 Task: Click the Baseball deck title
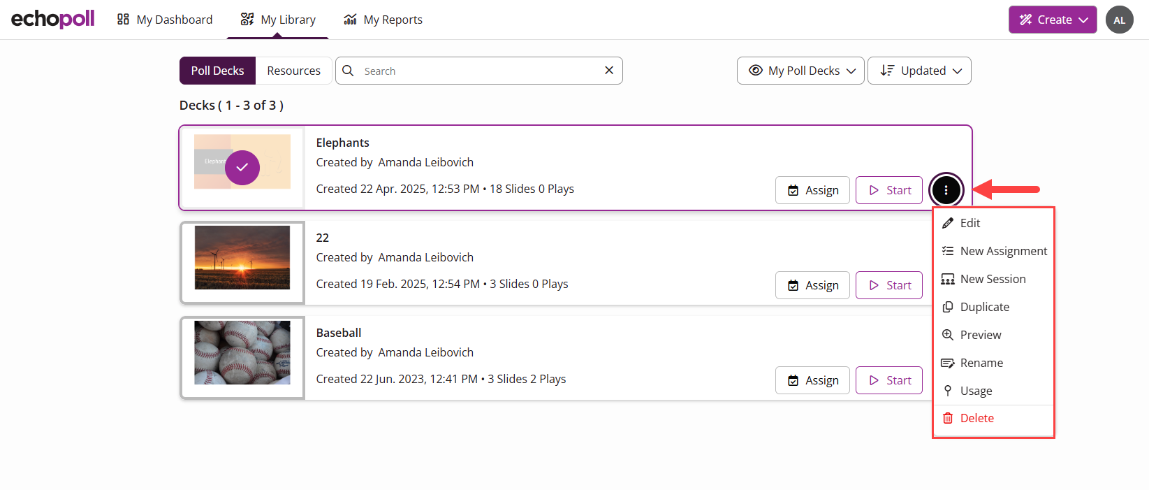(x=339, y=333)
